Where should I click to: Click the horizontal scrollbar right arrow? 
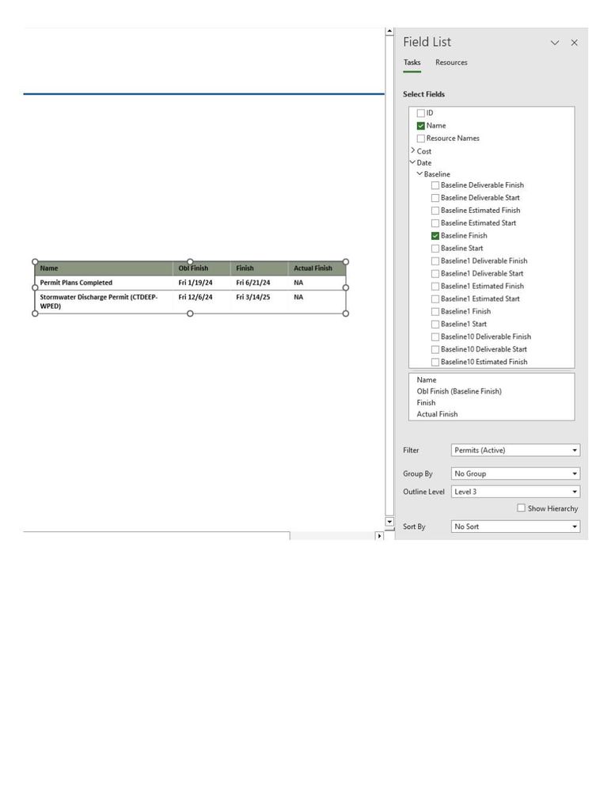[379, 536]
